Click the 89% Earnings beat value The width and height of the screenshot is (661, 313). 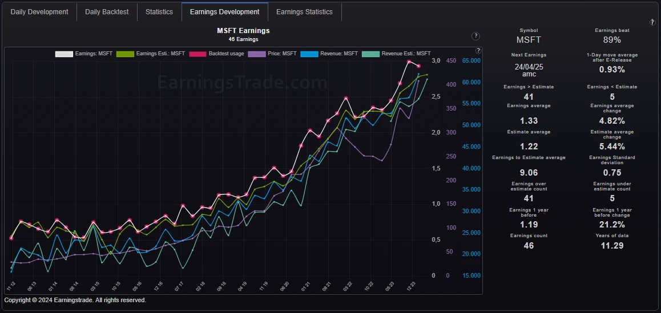(612, 40)
